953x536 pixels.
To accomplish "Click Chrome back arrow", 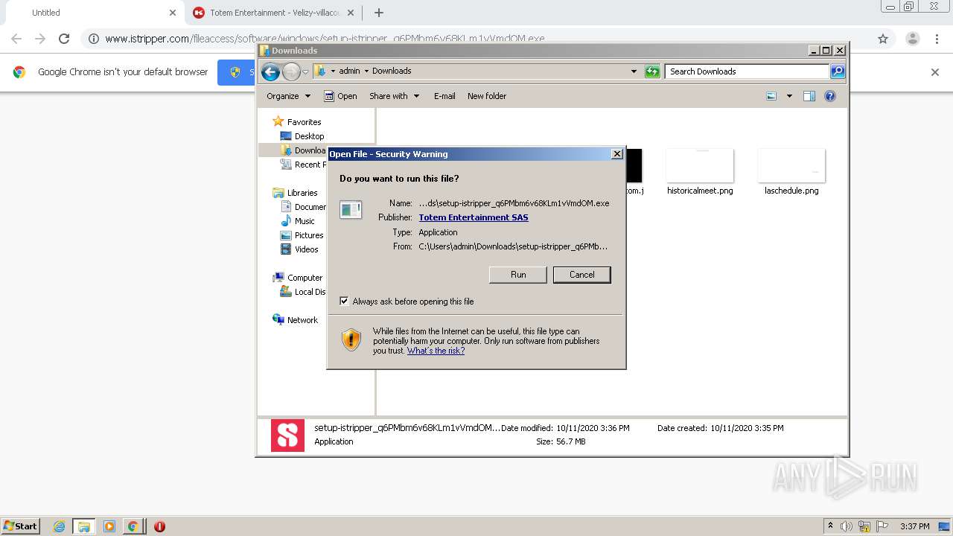I will tap(16, 39).
